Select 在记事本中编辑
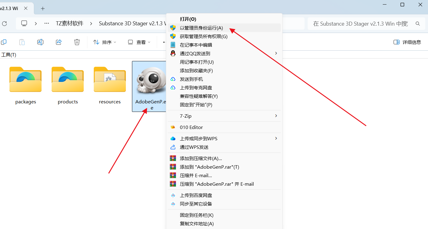428x229 pixels. click(x=224, y=45)
